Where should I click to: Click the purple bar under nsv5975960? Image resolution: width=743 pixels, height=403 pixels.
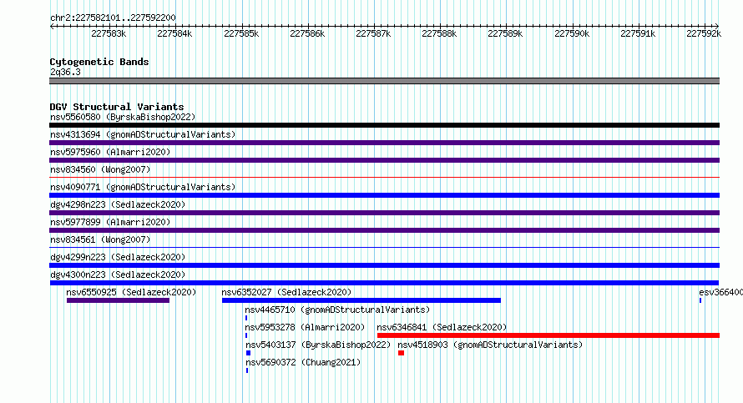point(384,160)
